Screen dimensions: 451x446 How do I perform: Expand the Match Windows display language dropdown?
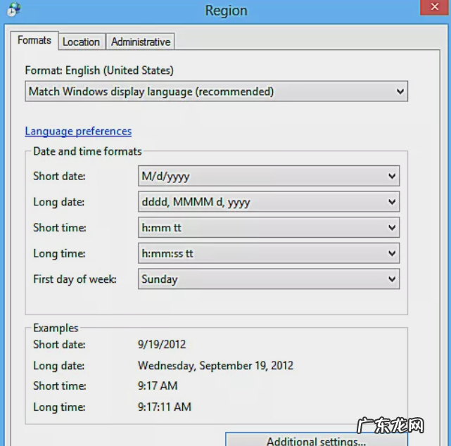(216, 91)
